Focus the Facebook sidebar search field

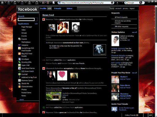coord(26,19)
